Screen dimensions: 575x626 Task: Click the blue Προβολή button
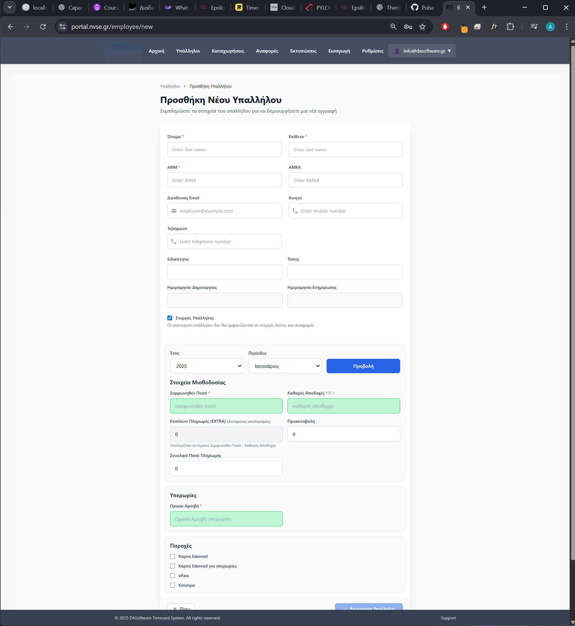363,366
